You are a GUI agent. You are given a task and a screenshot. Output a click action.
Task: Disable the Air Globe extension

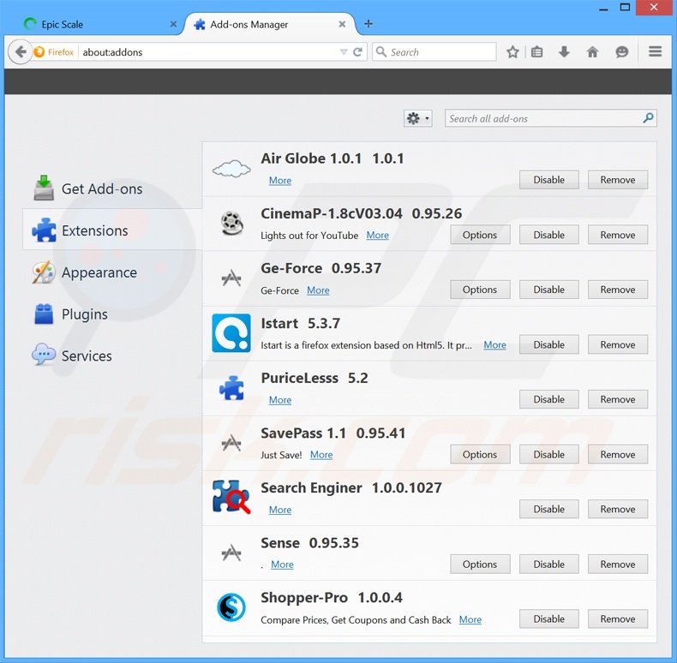(x=548, y=180)
